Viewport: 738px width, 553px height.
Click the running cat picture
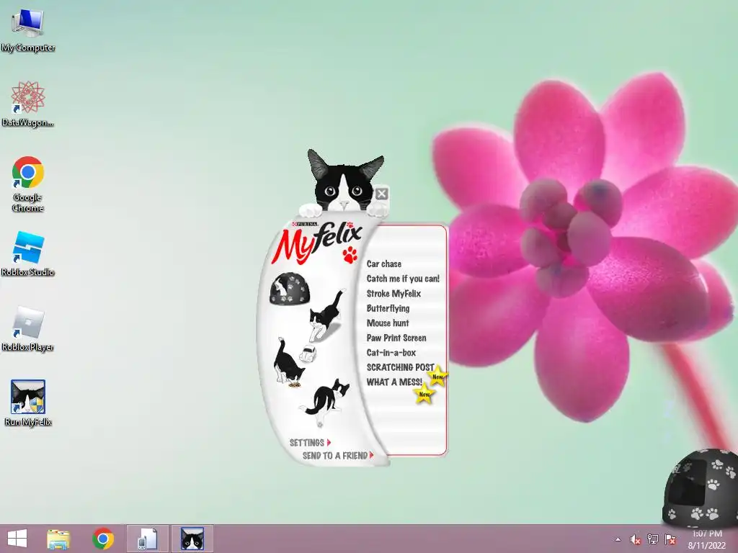326,315
